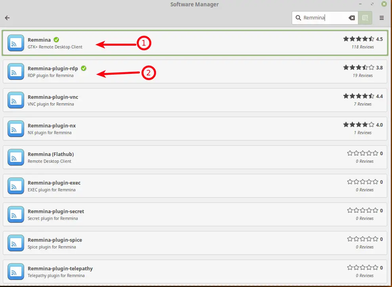Open the Remmina (Flathub) title
392x287 pixels.
coord(50,154)
